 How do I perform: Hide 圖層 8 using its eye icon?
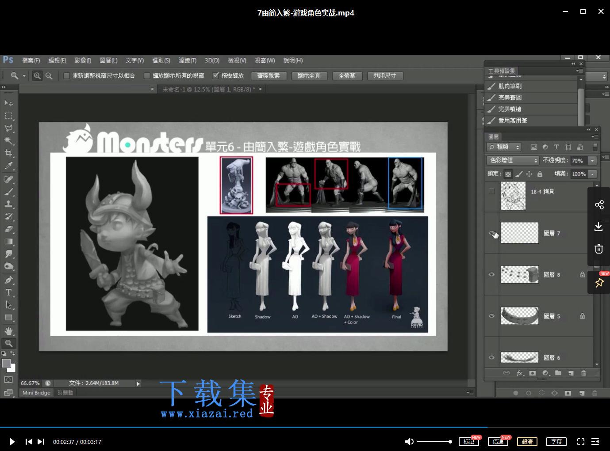click(491, 274)
